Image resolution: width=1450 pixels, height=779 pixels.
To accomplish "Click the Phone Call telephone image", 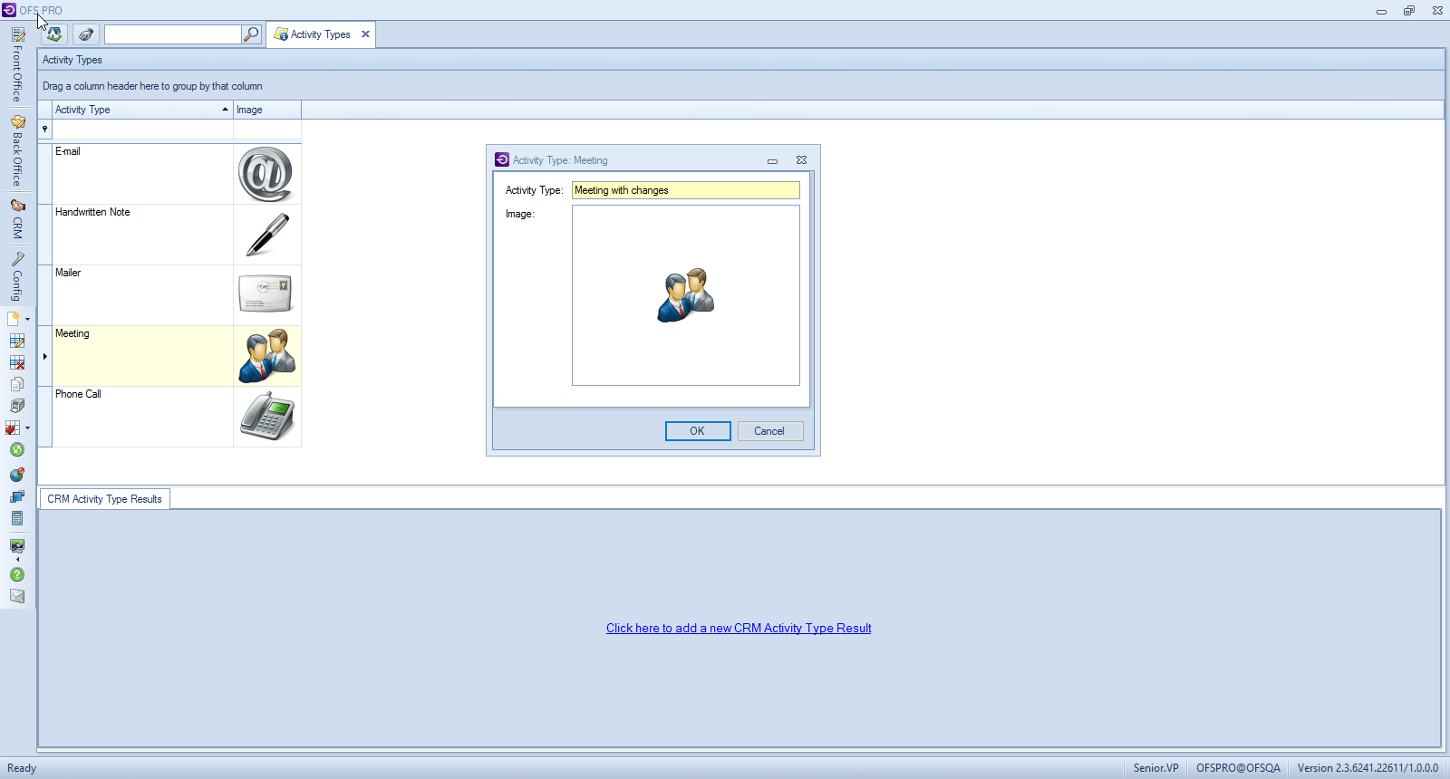I will pos(268,417).
